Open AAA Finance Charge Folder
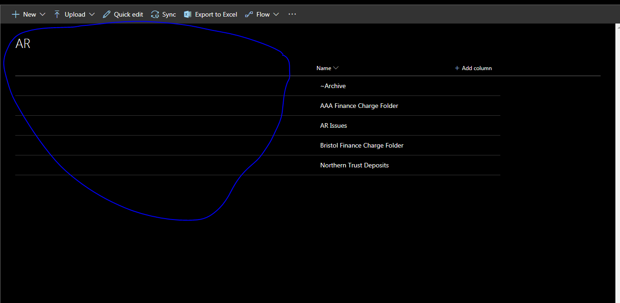The image size is (620, 303). tap(359, 106)
